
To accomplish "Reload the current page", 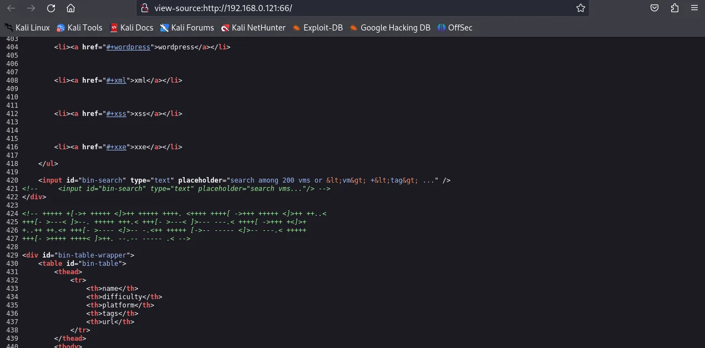I will point(51,8).
